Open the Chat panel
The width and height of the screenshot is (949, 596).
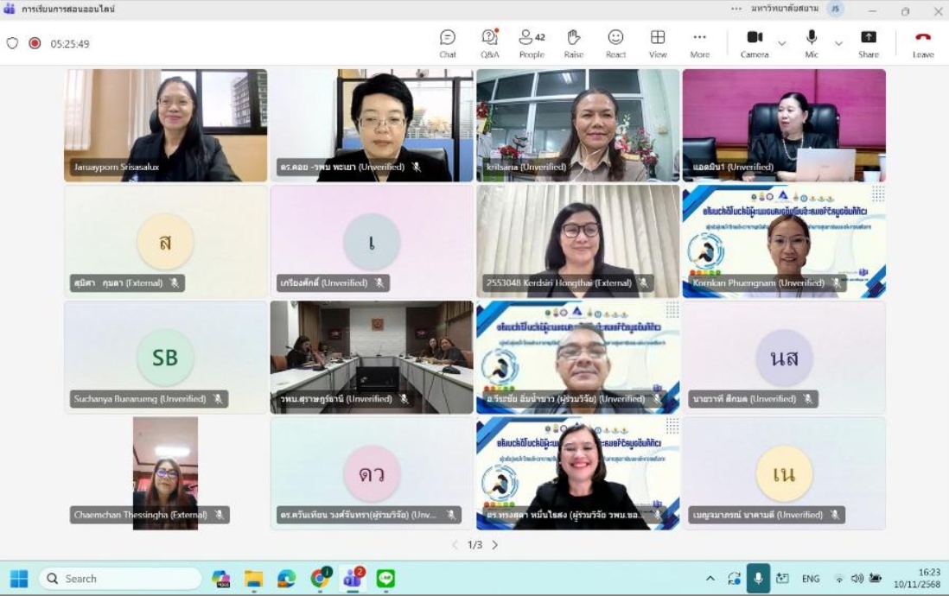(x=448, y=42)
